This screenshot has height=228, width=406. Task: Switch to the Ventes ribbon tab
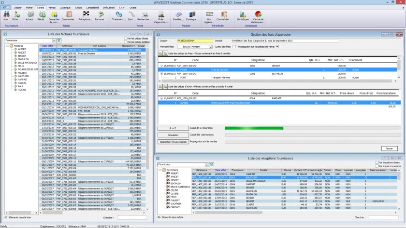pyautogui.click(x=52, y=8)
